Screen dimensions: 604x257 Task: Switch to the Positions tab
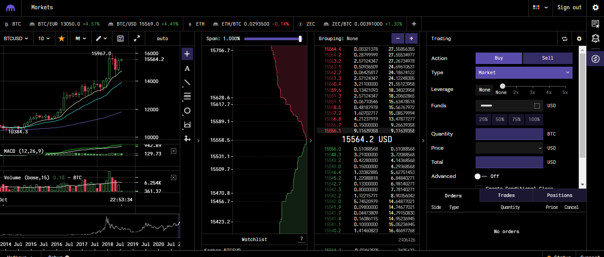click(559, 195)
